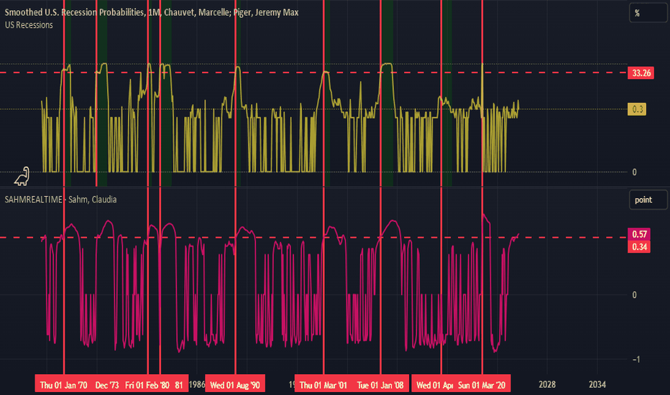Select the 0.57 price label in lower pane
The height and width of the screenshot is (395, 670).
(639, 234)
